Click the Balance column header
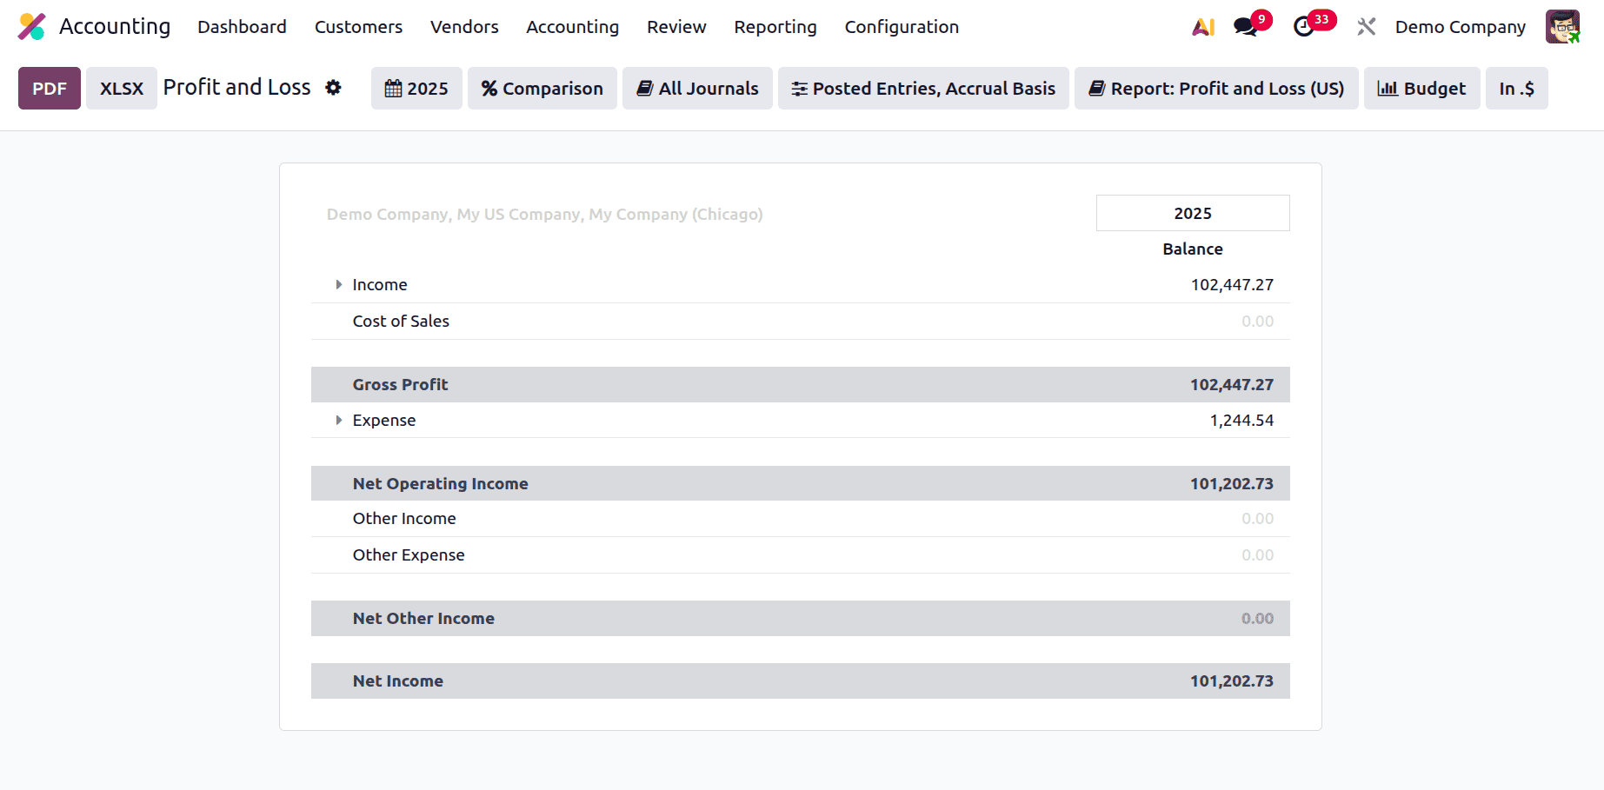This screenshot has height=790, width=1604. pos(1193,249)
